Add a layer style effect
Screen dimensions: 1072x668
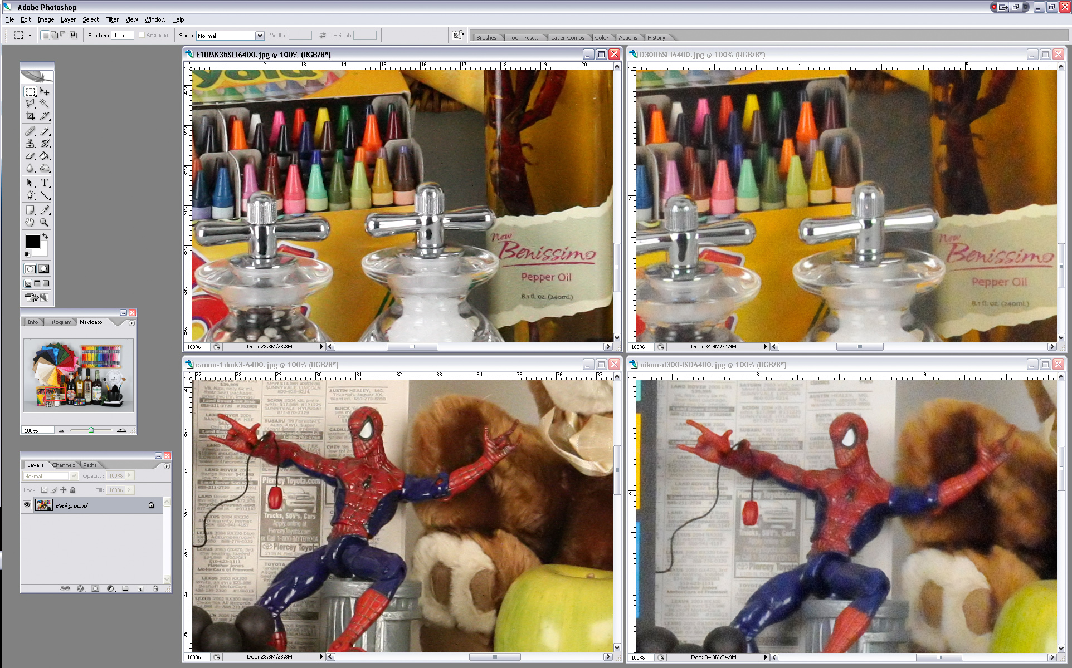[x=80, y=588]
